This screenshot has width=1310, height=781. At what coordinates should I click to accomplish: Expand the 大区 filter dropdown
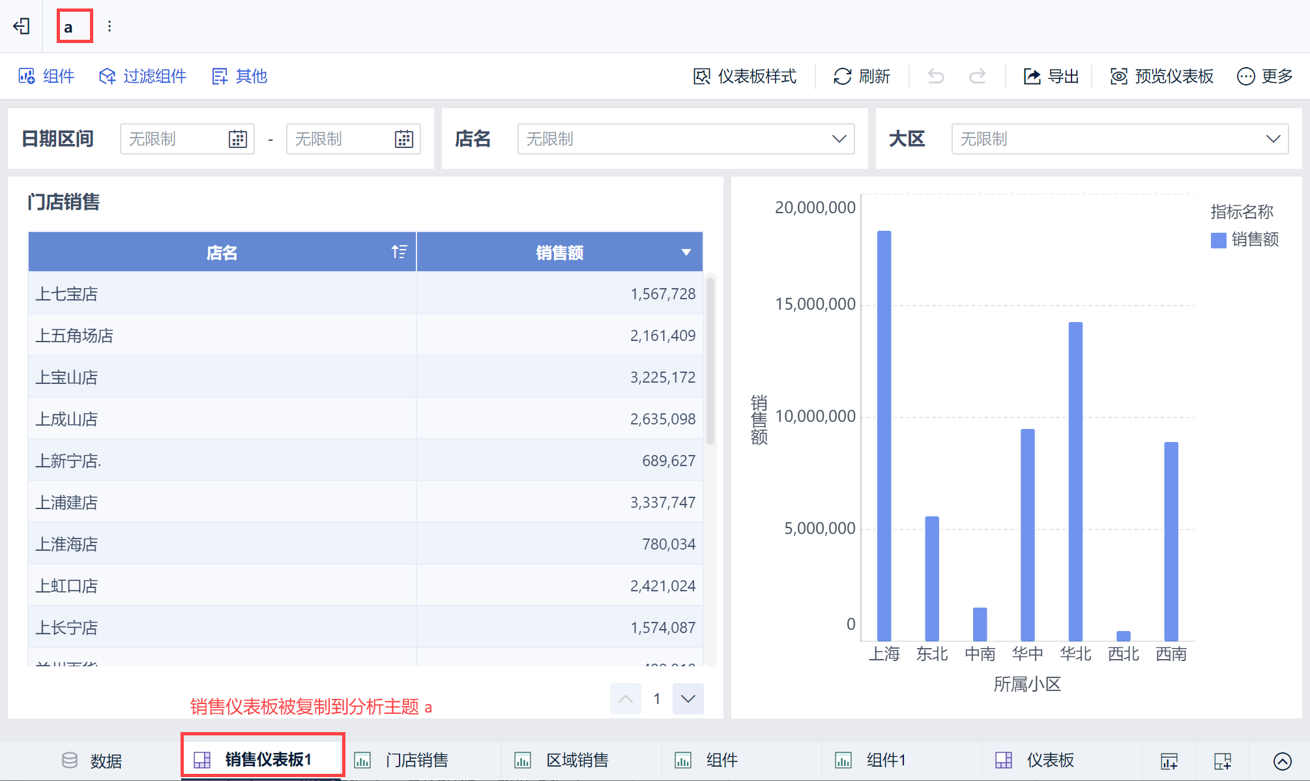point(1273,139)
